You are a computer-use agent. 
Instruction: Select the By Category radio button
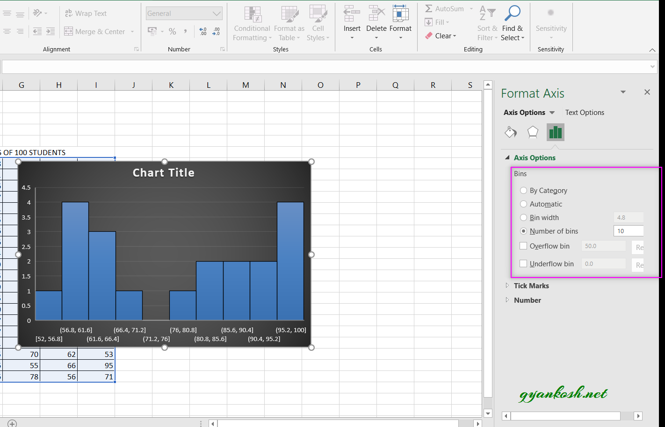point(524,190)
